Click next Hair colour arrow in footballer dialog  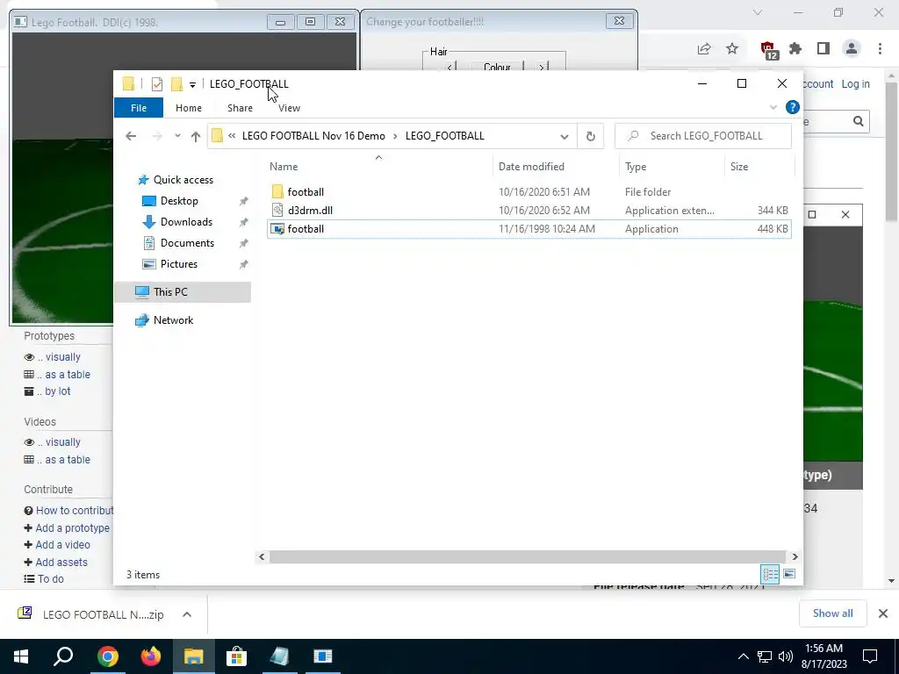pos(541,67)
